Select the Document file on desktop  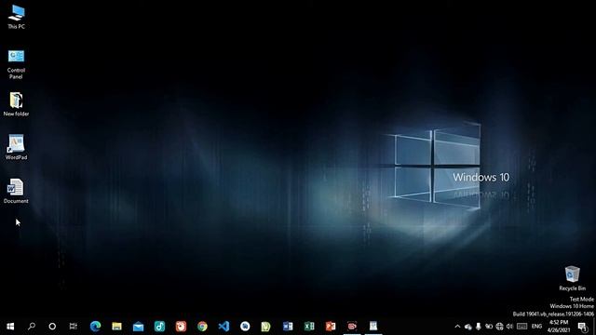pos(16,191)
